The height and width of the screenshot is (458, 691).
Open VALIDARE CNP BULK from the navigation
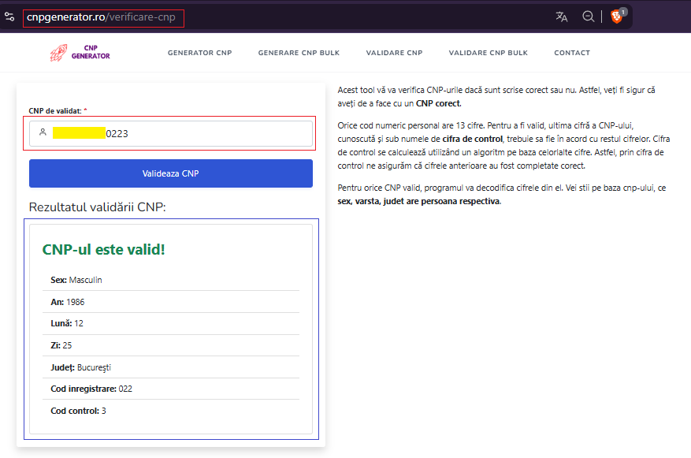click(488, 53)
